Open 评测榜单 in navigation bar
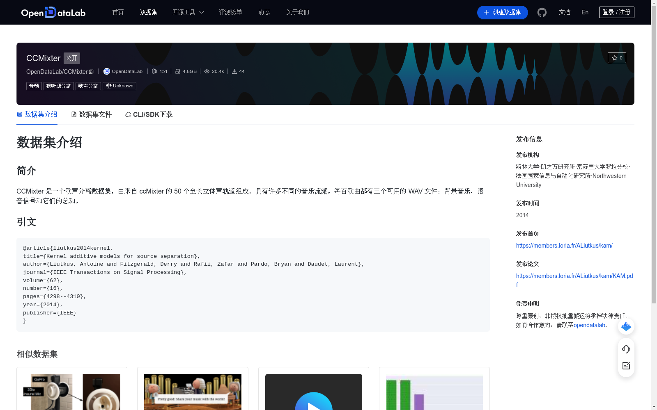 [x=230, y=12]
